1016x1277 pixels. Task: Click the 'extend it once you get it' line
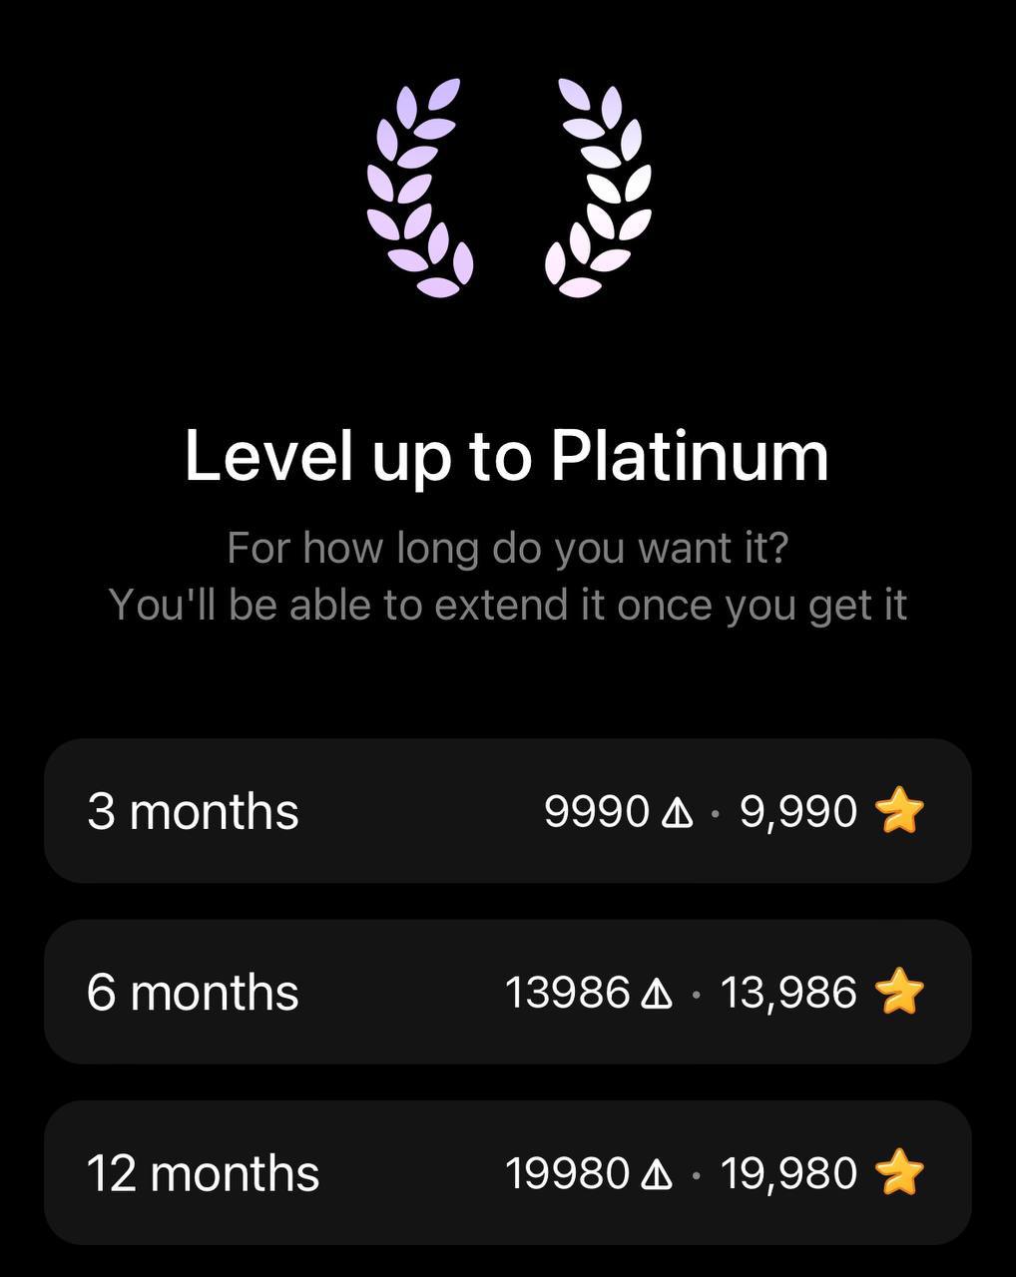[507, 605]
